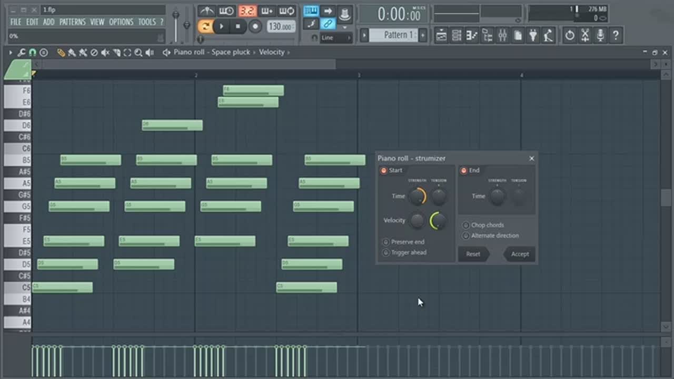This screenshot has height=379, width=674.
Task: Click the piano roll wrench tools icon
Action: point(22,53)
